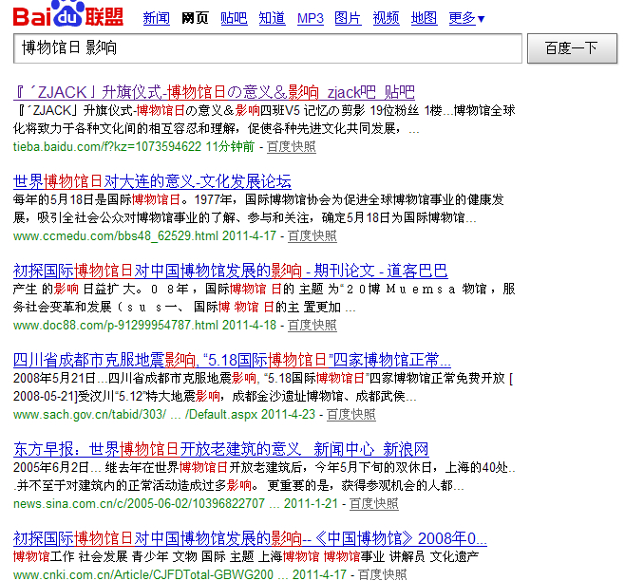
Task: Switch to MP3 search
Action: click(311, 18)
